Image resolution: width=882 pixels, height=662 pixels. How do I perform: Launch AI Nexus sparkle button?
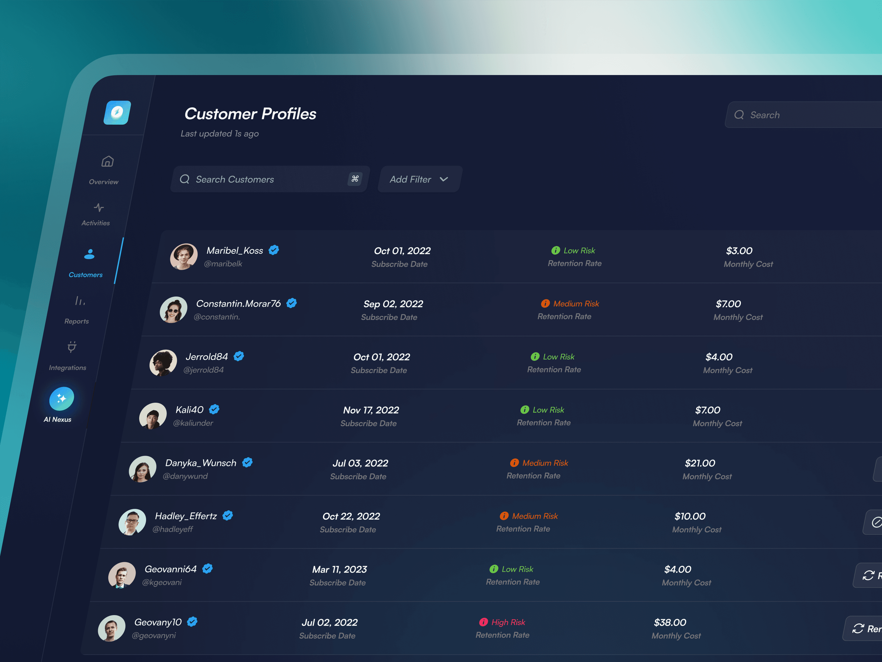(x=61, y=398)
